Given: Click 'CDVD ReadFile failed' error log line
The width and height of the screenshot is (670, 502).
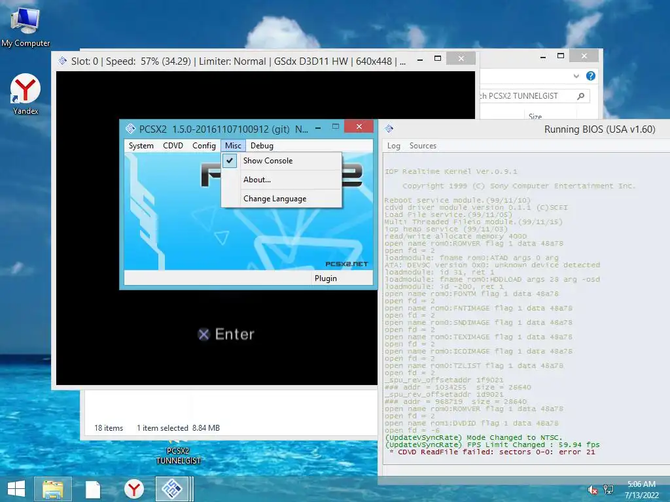Looking at the screenshot, I should (492, 452).
